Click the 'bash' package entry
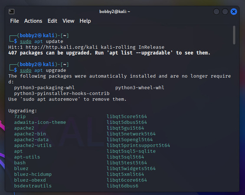 pos(20,162)
